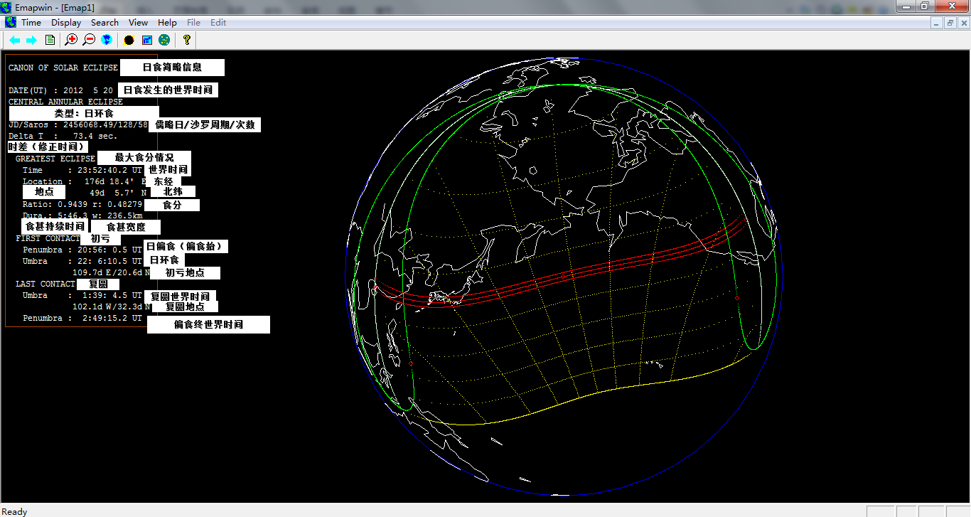This screenshot has height=517, width=971.
Task: Open the Help menu
Action: (x=167, y=22)
